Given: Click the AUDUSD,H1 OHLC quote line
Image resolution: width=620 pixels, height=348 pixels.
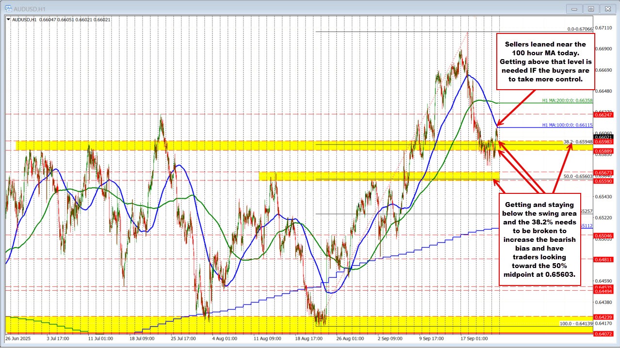Looking at the screenshot, I should [61, 19].
